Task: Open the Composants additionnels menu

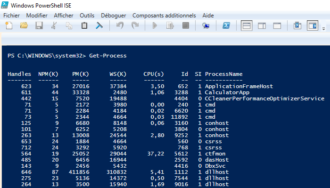Action: (x=164, y=16)
